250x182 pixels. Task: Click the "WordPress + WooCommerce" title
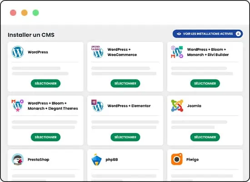tap(122, 52)
